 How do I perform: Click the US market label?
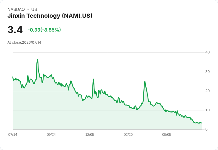(x=34, y=9)
